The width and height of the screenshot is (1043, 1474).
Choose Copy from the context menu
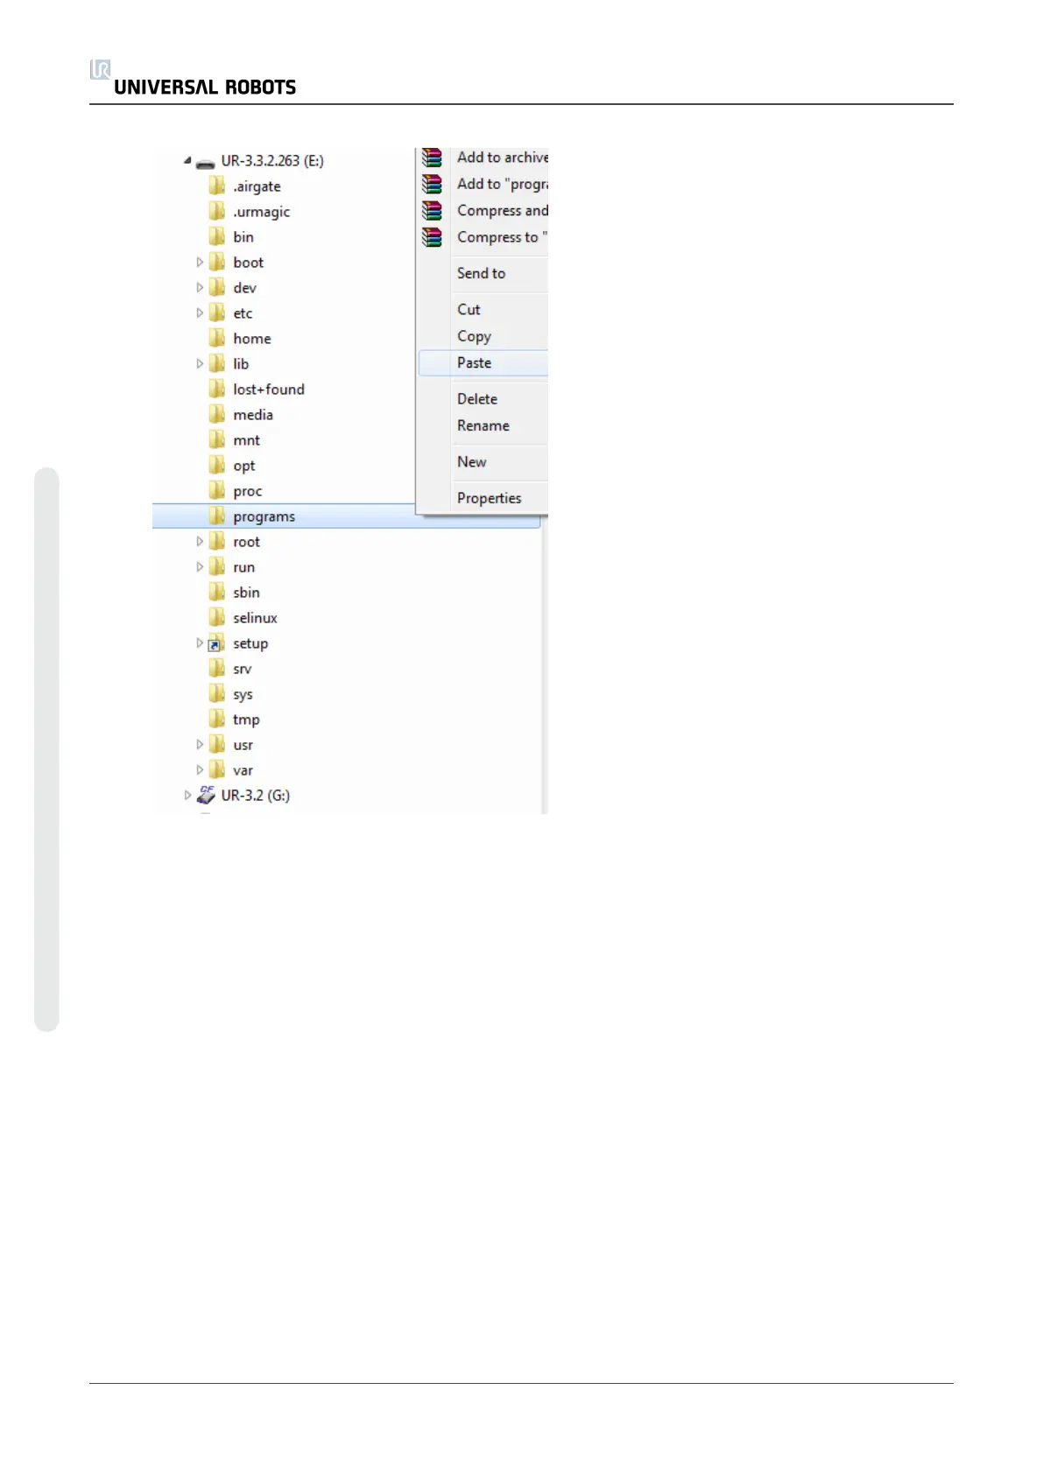tap(483, 336)
